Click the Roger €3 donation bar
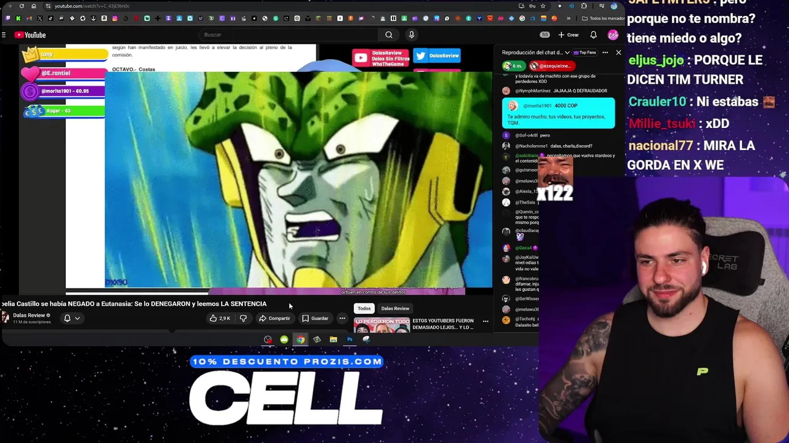Viewport: 789px width, 443px height. pos(65,111)
